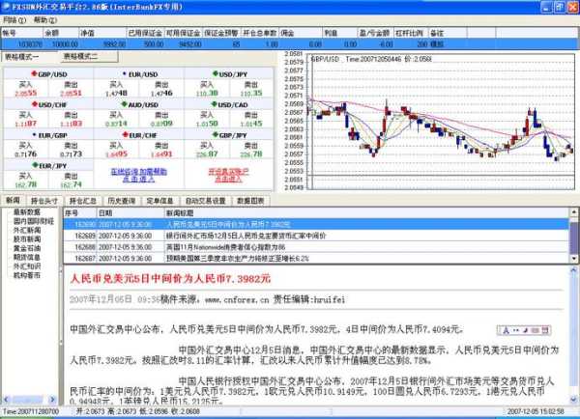The height and width of the screenshot is (419, 580).
Task: Click the GBP/USD candlestick chart area
Action: pos(442,122)
